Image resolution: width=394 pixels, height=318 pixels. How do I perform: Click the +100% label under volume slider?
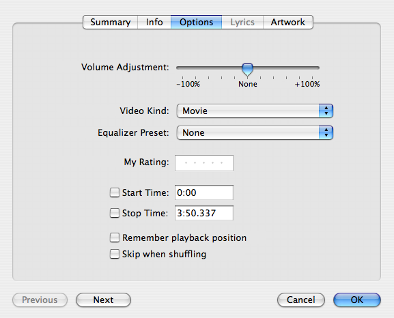(x=307, y=84)
